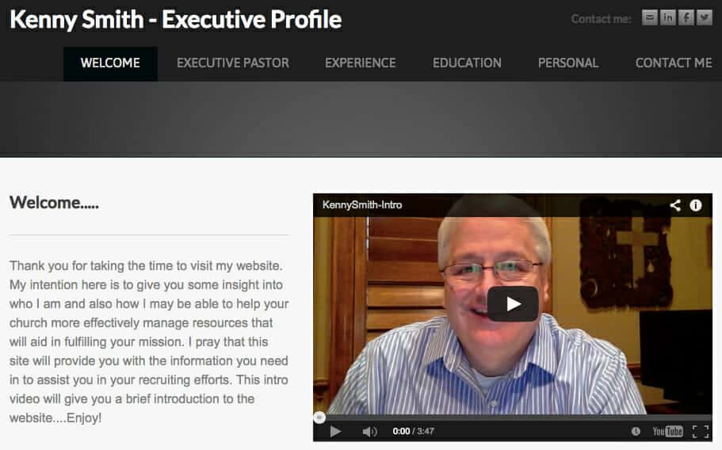This screenshot has width=722, height=450.
Task: Open the LinkedIn profile icon
Action: pyautogui.click(x=667, y=18)
